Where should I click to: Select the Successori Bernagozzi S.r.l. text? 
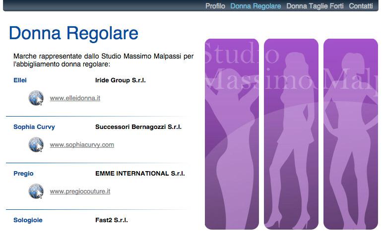[x=138, y=126]
